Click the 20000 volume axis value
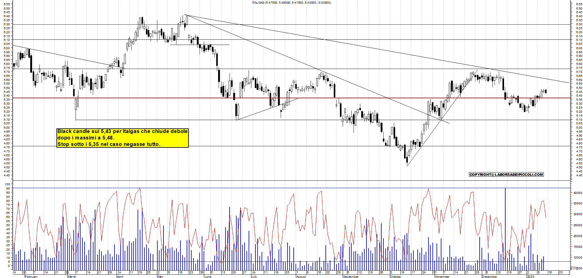This screenshot has width=583, height=278. point(578,236)
